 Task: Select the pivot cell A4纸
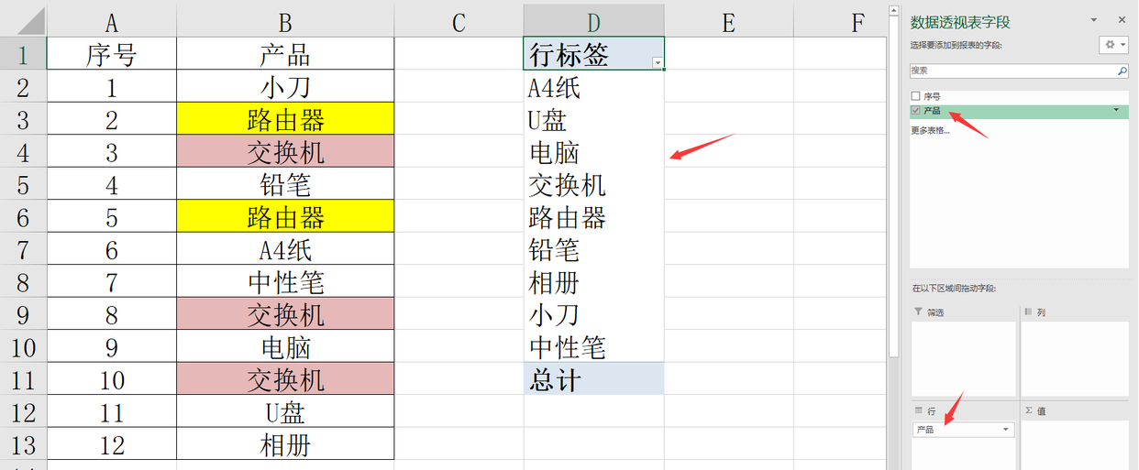coord(594,87)
